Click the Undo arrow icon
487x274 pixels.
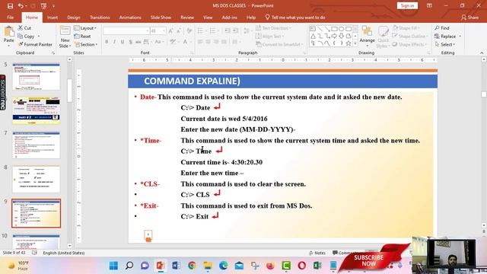tap(21, 6)
